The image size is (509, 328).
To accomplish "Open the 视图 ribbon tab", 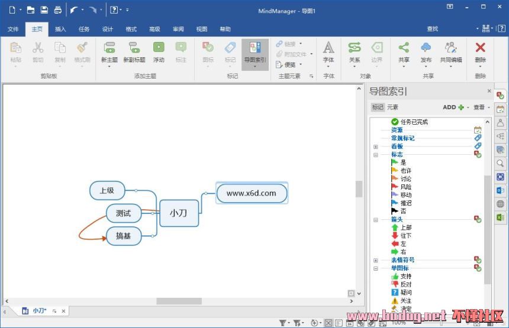I will click(x=202, y=29).
